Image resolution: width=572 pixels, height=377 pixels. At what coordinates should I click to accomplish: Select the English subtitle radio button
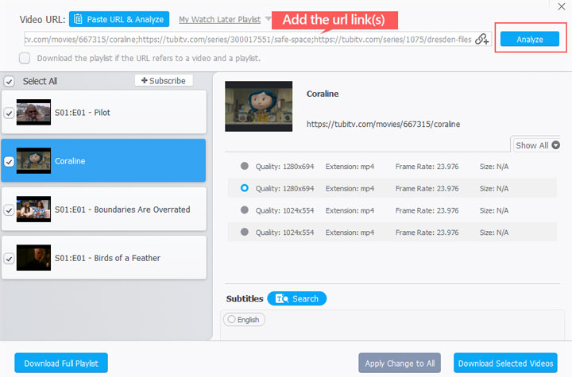pos(231,319)
